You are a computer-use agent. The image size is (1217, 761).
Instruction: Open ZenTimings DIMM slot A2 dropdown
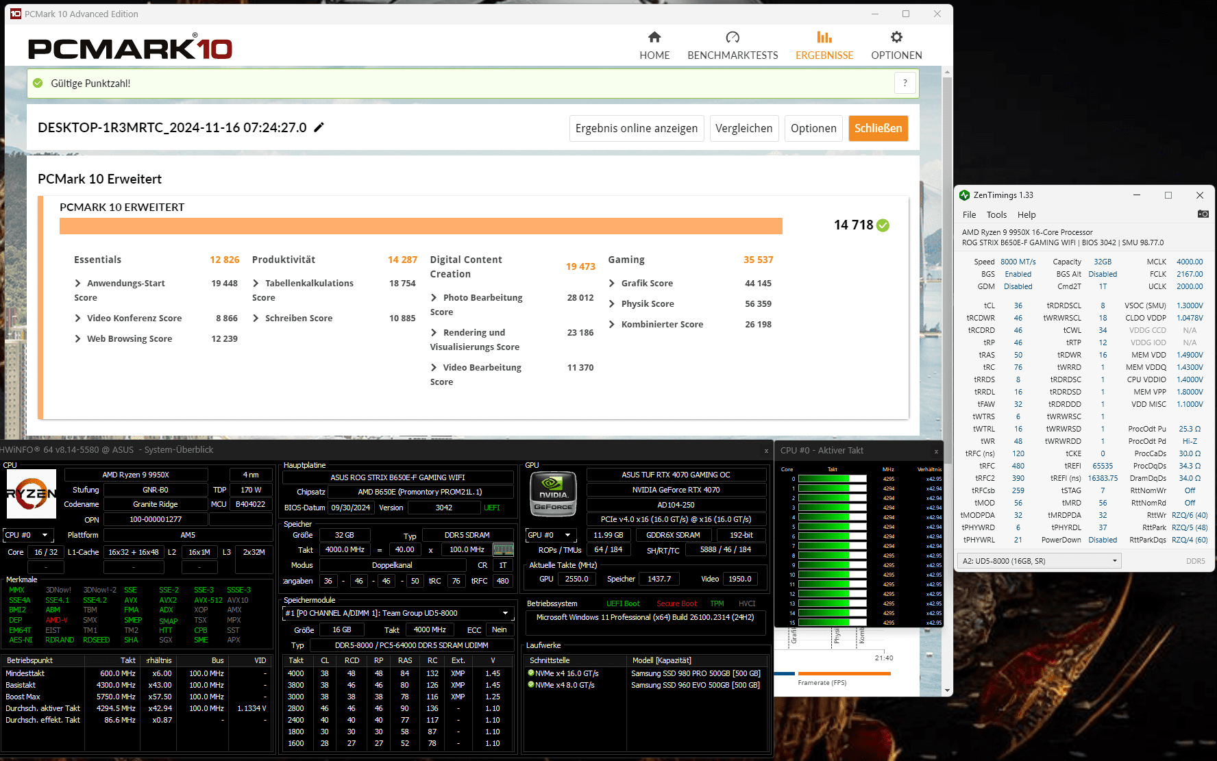coord(1039,561)
